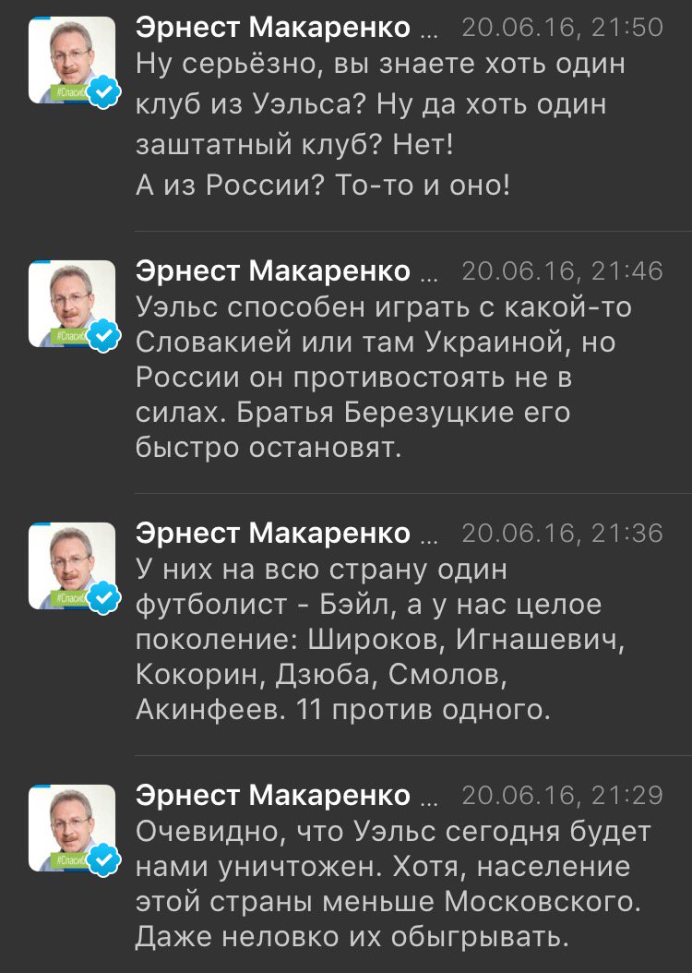Click the timestamp 20.06.16, 21:46
692x973 pixels.
[x=561, y=270]
